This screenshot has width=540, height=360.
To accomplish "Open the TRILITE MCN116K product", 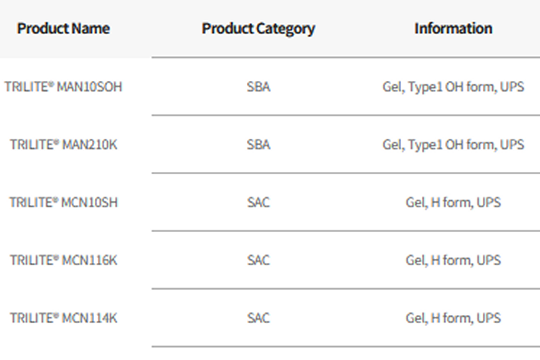I will [x=63, y=260].
